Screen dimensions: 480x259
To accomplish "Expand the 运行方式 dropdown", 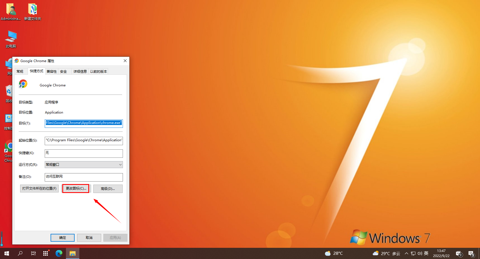I will pyautogui.click(x=84, y=165).
